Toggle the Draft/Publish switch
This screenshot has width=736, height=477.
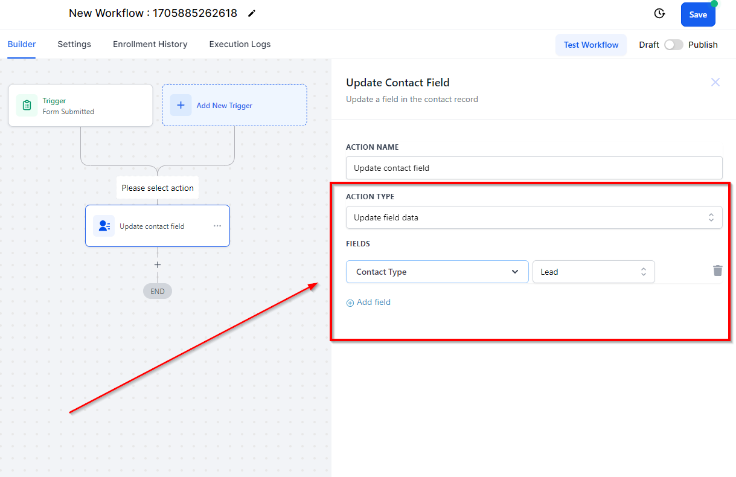pos(673,45)
